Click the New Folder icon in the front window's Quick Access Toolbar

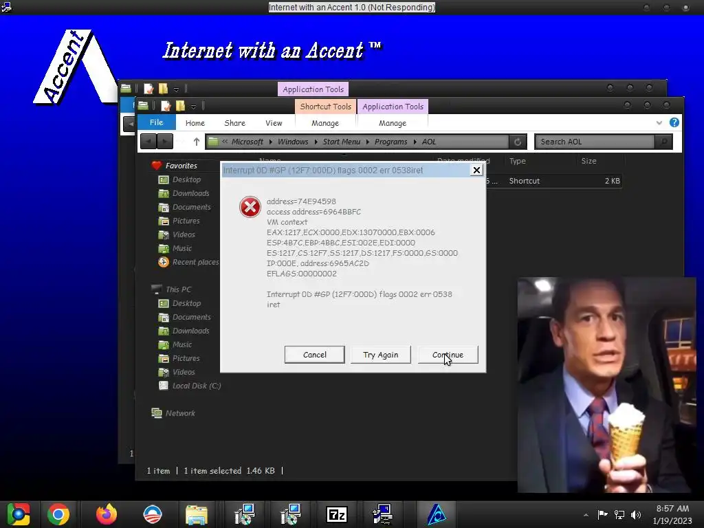tap(181, 106)
